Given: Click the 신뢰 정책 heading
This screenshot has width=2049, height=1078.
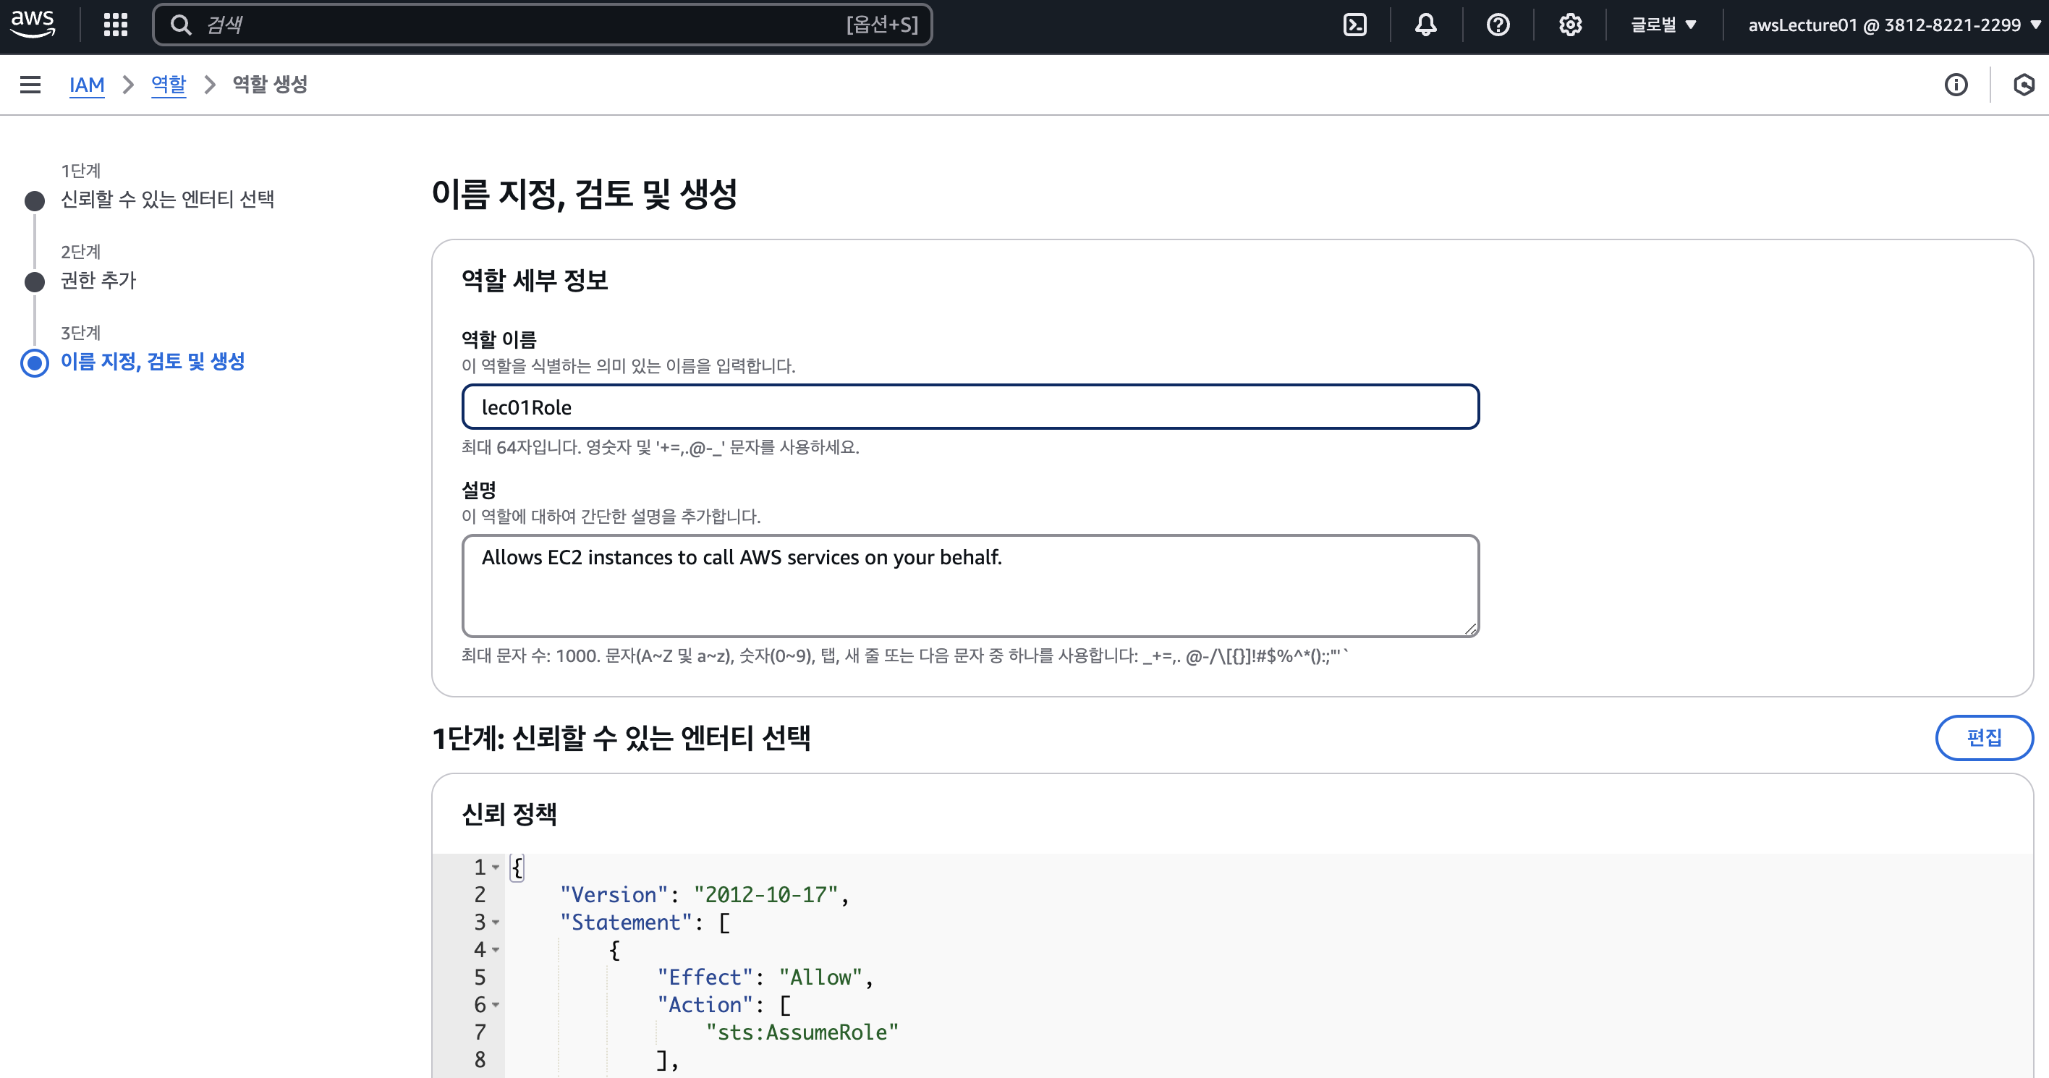Looking at the screenshot, I should pyautogui.click(x=509, y=814).
